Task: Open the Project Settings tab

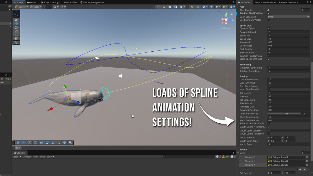Action: coord(50,2)
